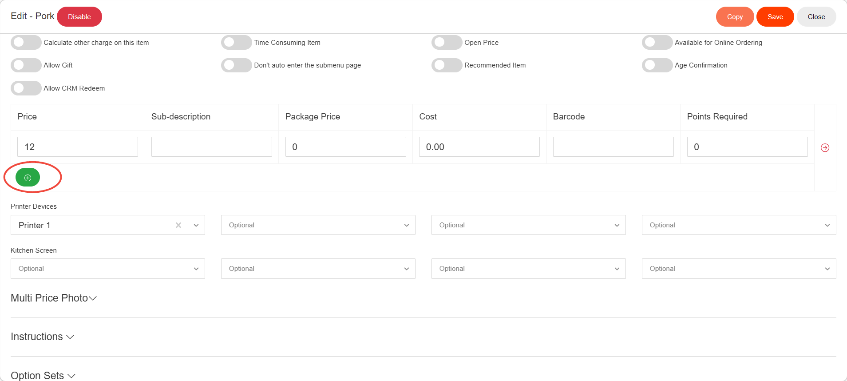Click the Price input field

pyautogui.click(x=78, y=147)
